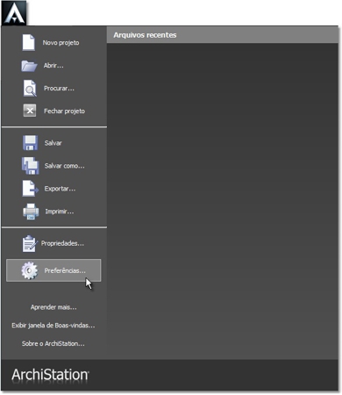Click the ArchiStation application logo button
342x395 pixels.
point(14,13)
